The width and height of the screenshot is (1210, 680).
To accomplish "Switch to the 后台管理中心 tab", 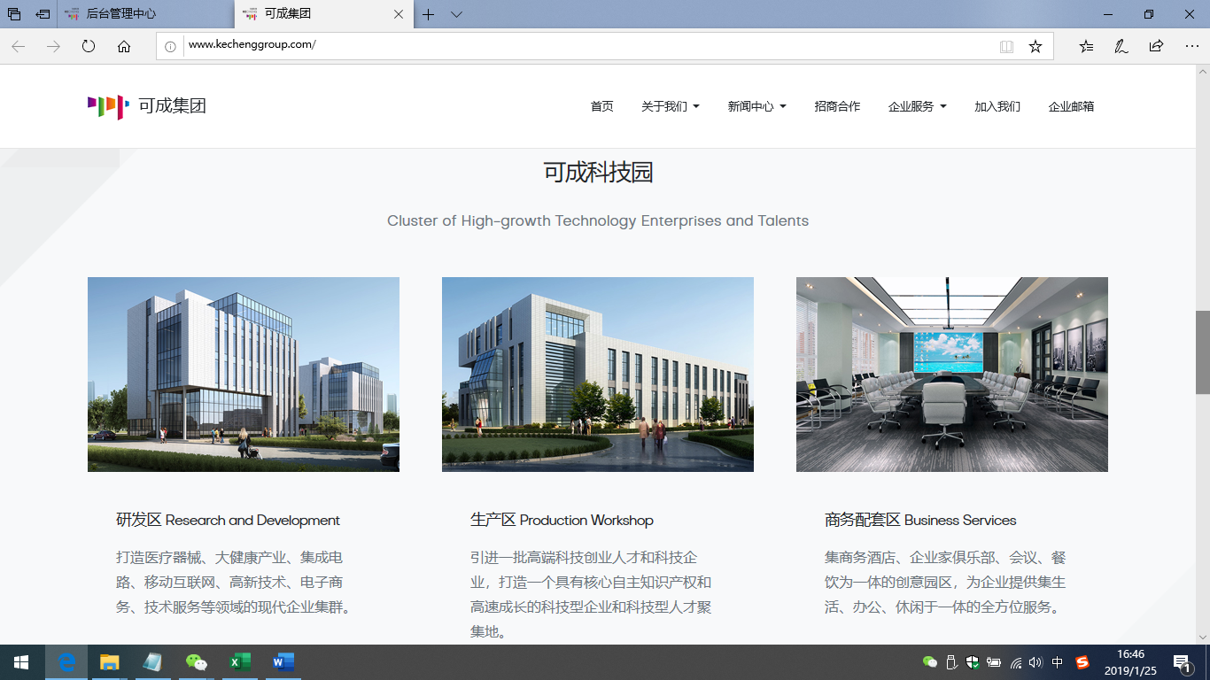I will (120, 14).
